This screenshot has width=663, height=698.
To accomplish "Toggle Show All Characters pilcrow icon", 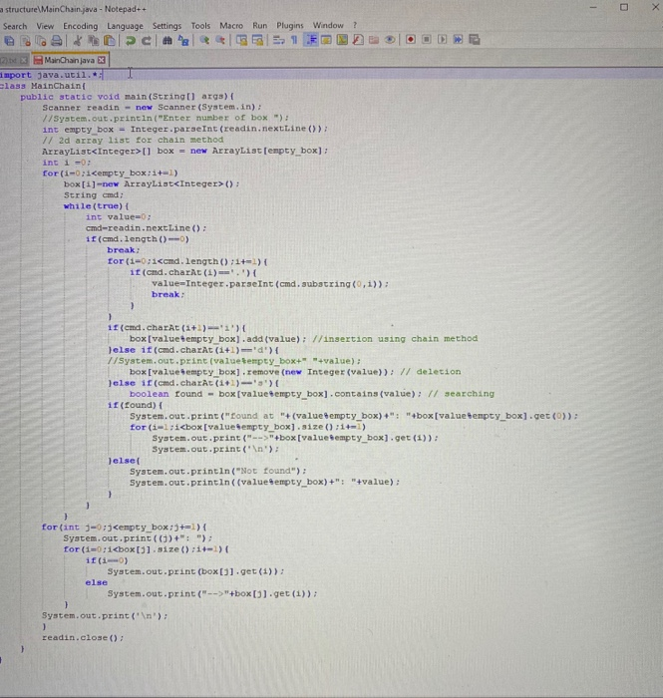I will (x=294, y=40).
